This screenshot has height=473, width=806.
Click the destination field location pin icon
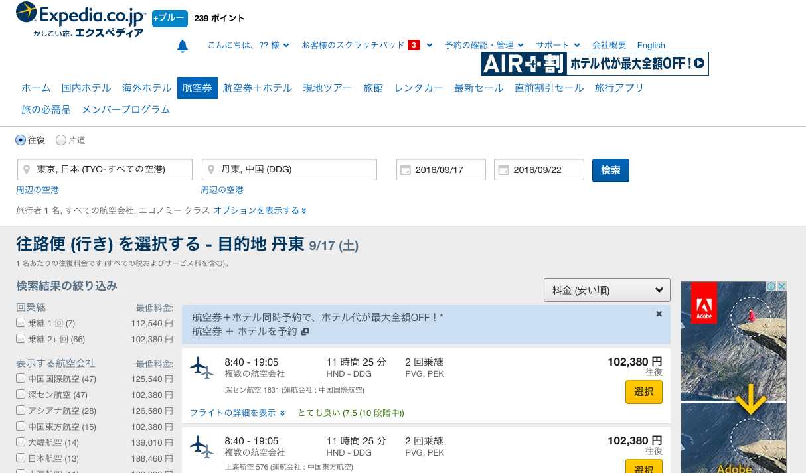pyautogui.click(x=211, y=169)
